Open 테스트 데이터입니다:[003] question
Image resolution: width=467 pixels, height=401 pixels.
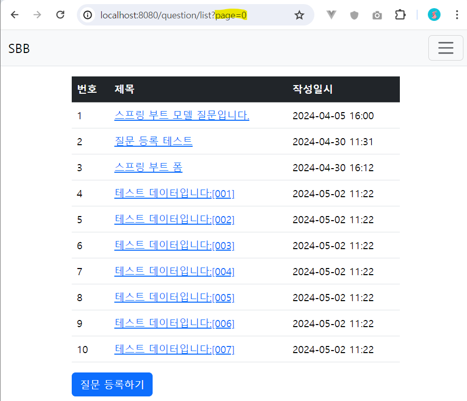pos(174,245)
